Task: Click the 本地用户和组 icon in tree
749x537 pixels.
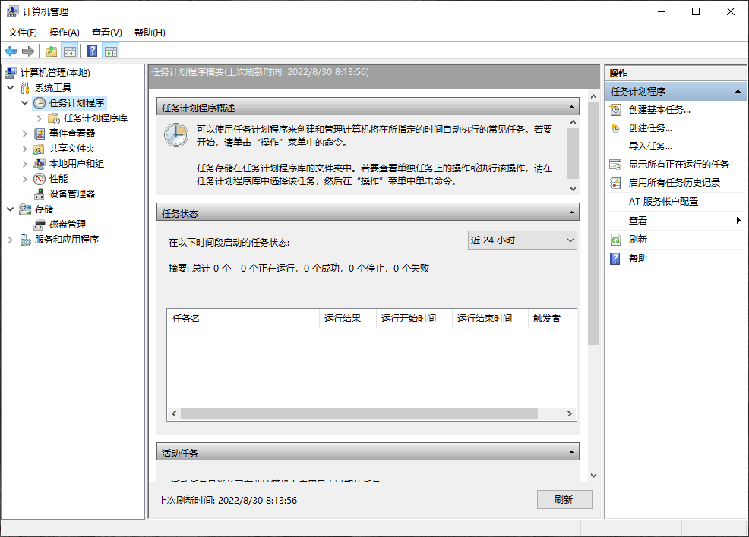Action: coord(40,164)
